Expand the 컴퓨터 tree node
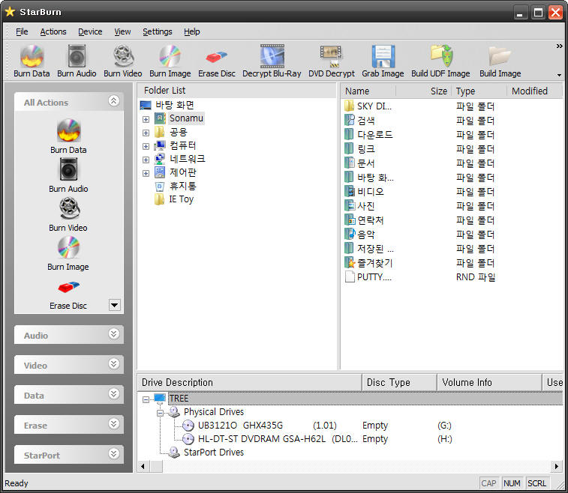Screen dimensions: 568x493 [146, 147]
